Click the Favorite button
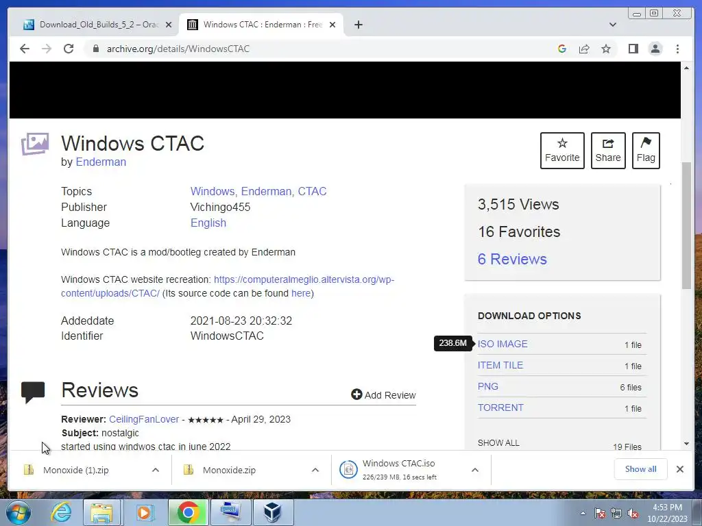This screenshot has height=526, width=702. click(x=562, y=151)
